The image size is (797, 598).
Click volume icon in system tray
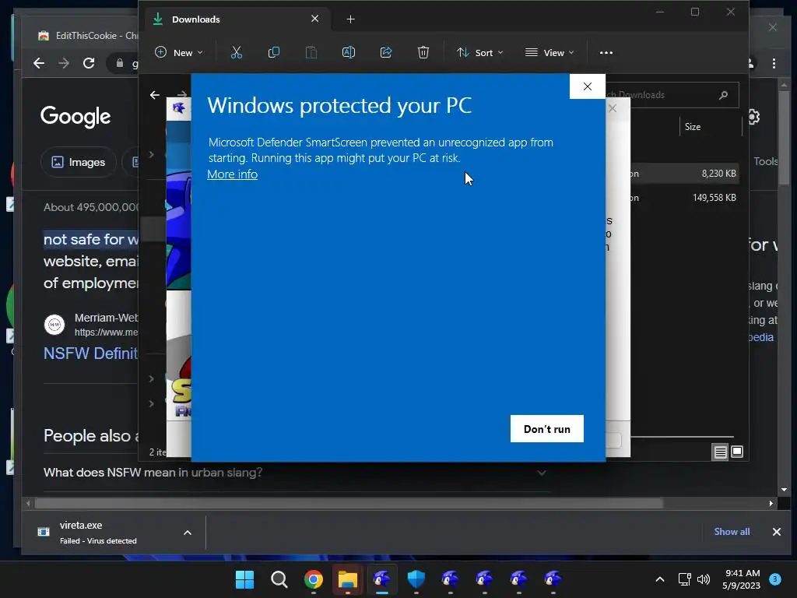[704, 579]
